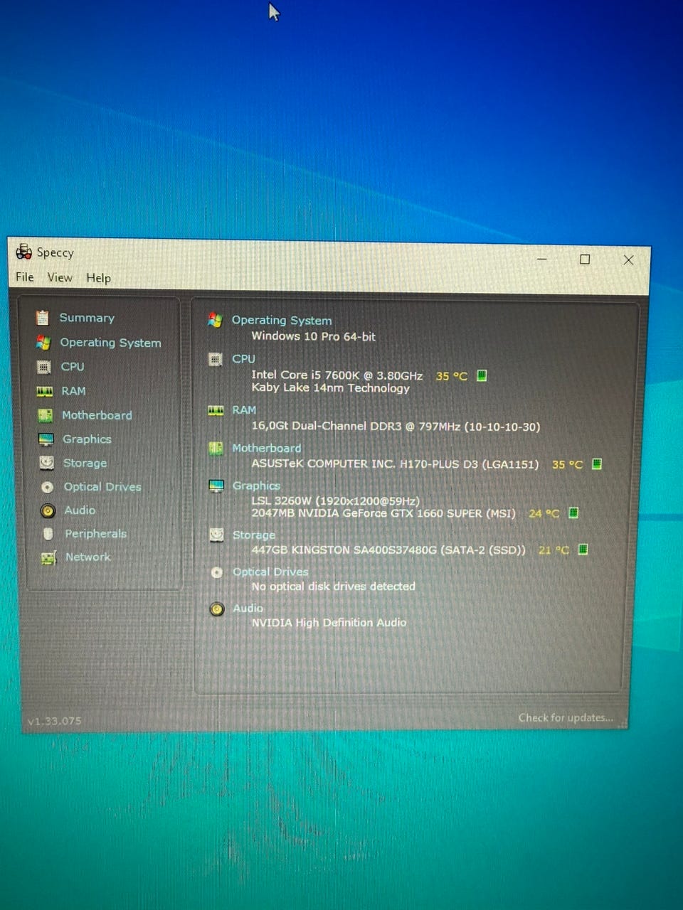Screen dimensions: 683x910
Task: Open the Summary section label
Action: (87, 318)
